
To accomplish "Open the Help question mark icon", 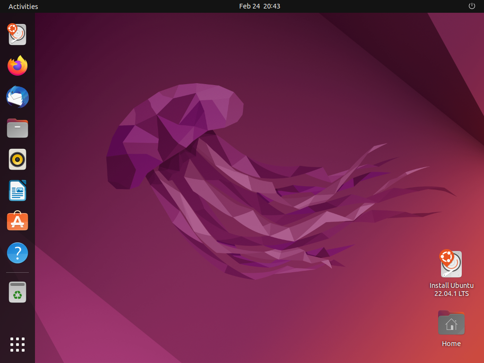I will [x=17, y=253].
